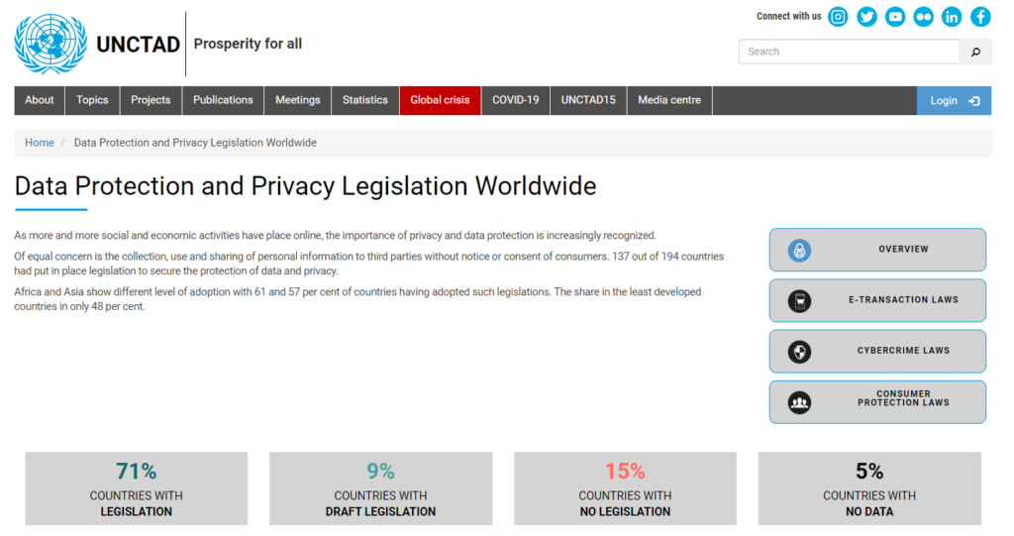Viewport: 1014px width, 536px height.
Task: Select the Publications menu item
Action: (x=223, y=100)
